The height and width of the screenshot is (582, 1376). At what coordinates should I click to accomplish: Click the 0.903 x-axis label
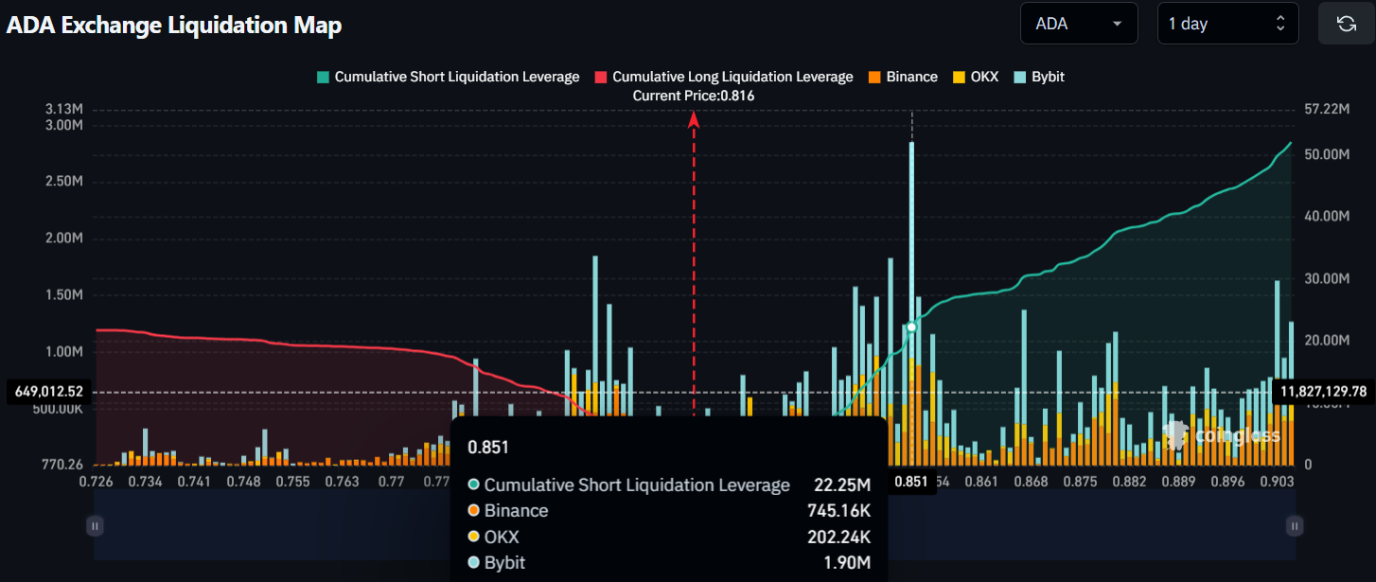[x=1277, y=482]
